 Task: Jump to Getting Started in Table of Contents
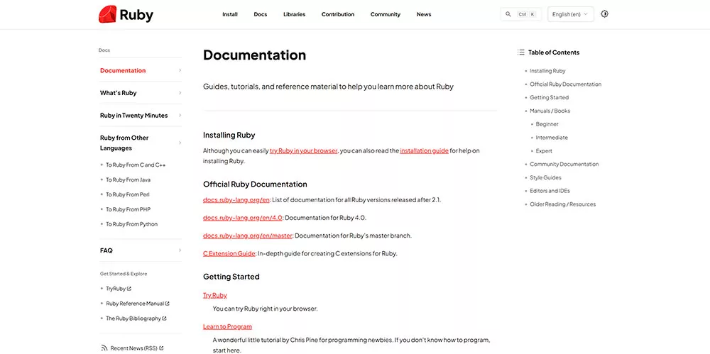coord(550,98)
